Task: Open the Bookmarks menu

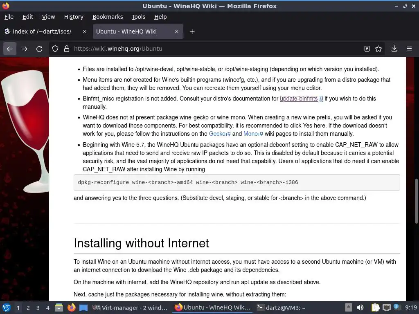Action: pyautogui.click(x=108, y=17)
